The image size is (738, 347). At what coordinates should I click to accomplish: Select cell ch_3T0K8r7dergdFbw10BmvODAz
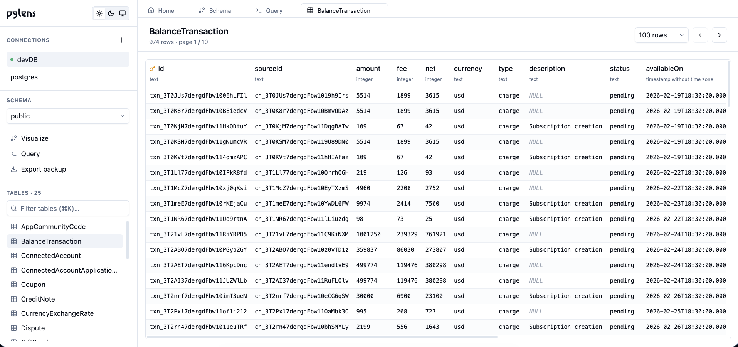pyautogui.click(x=302, y=111)
